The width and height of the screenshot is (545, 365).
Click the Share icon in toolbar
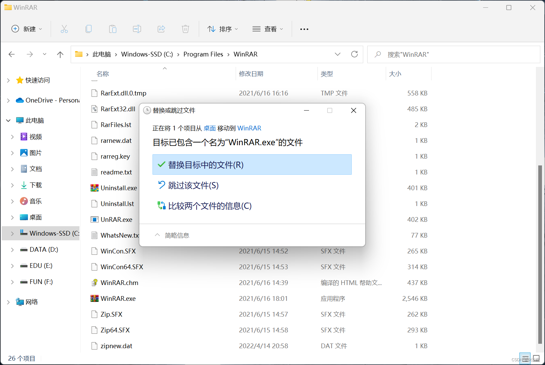pos(161,29)
